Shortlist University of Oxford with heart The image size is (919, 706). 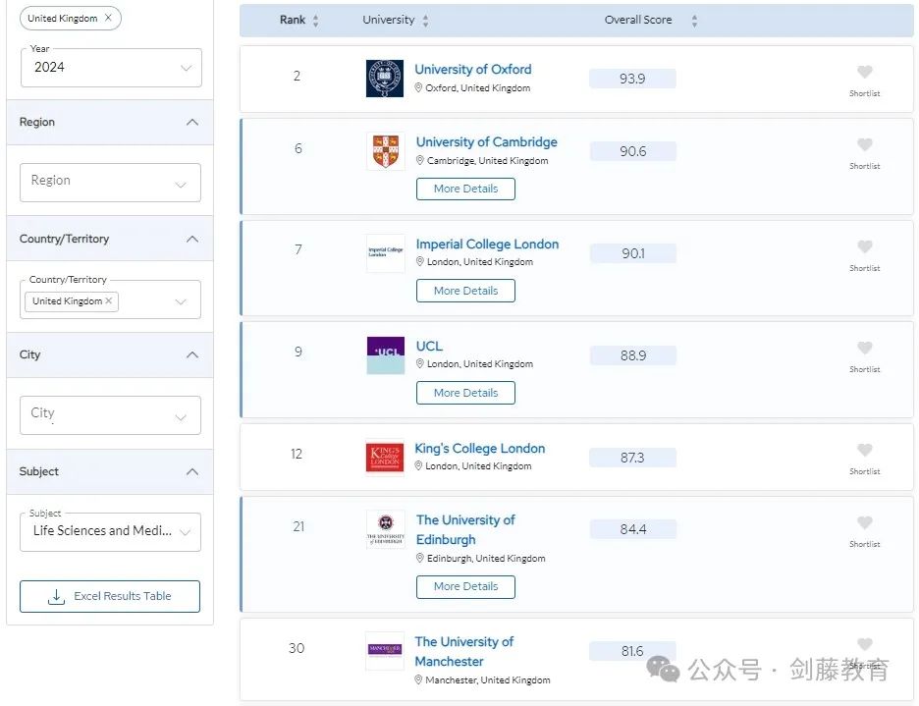click(x=864, y=72)
